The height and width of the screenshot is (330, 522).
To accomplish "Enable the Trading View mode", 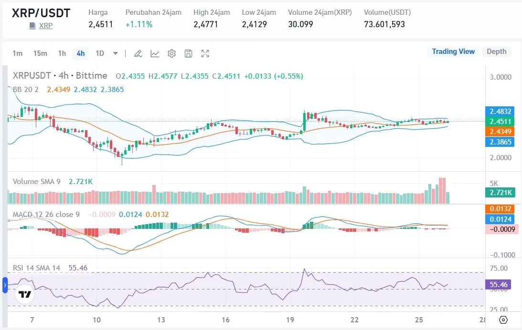I will [x=453, y=52].
